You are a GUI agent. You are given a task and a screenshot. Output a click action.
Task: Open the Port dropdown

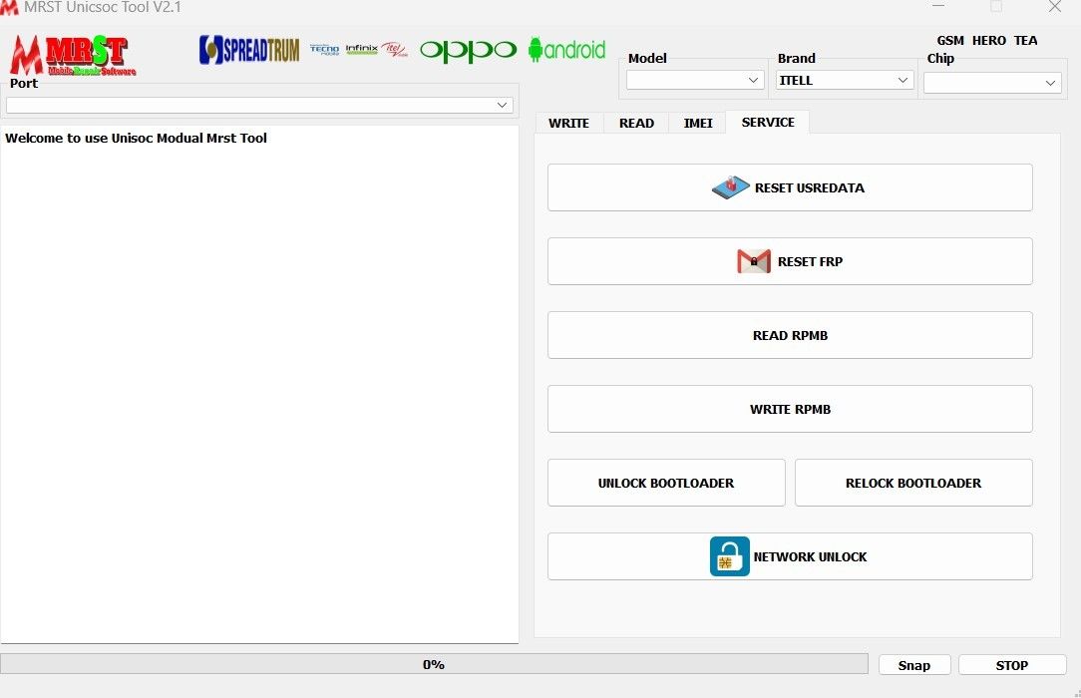pos(259,105)
